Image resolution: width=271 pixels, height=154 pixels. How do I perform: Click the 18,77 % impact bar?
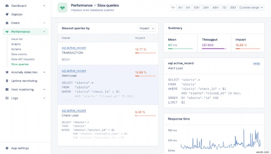[x=145, y=53]
